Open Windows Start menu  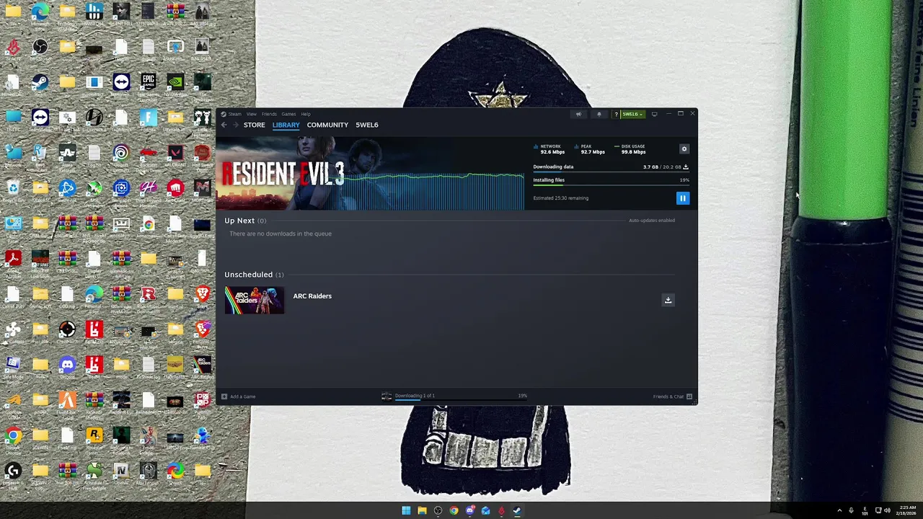tap(406, 511)
